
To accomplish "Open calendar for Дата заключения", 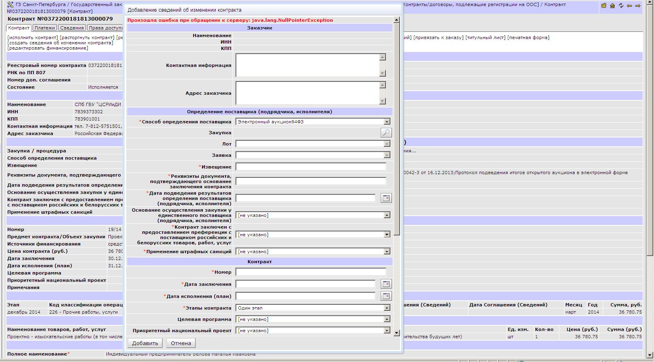I will click(x=386, y=284).
